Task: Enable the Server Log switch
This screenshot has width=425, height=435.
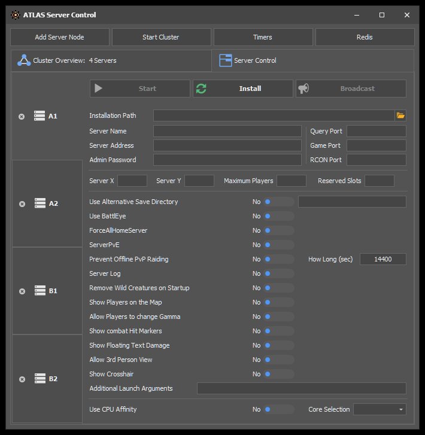Action: click(279, 273)
